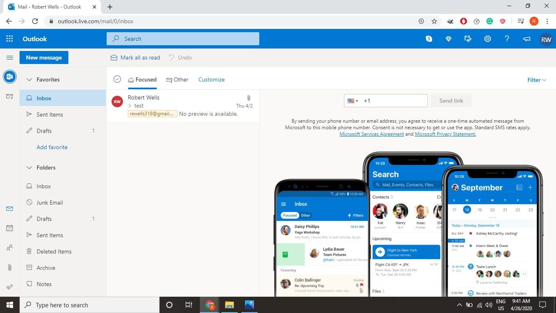This screenshot has width=556, height=313.
Task: Open Inbox under Favorites
Action: (63, 98)
